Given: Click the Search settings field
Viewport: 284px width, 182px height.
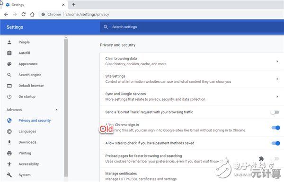Looking at the screenshot, I should (x=192, y=27).
